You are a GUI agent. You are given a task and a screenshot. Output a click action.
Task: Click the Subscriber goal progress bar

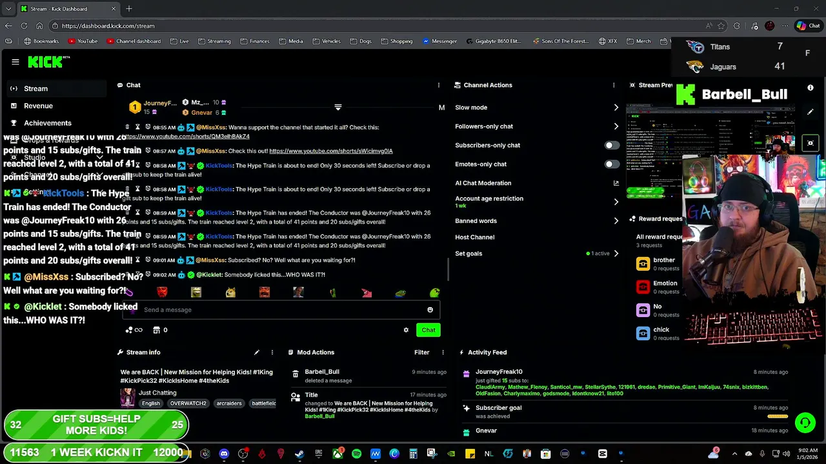[778, 417]
